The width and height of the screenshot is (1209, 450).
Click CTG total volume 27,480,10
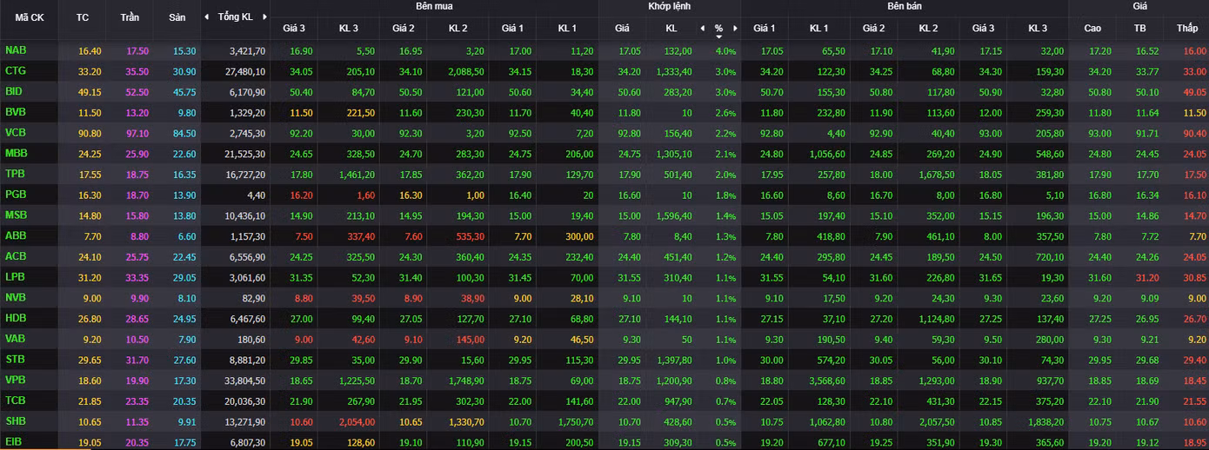pos(244,71)
